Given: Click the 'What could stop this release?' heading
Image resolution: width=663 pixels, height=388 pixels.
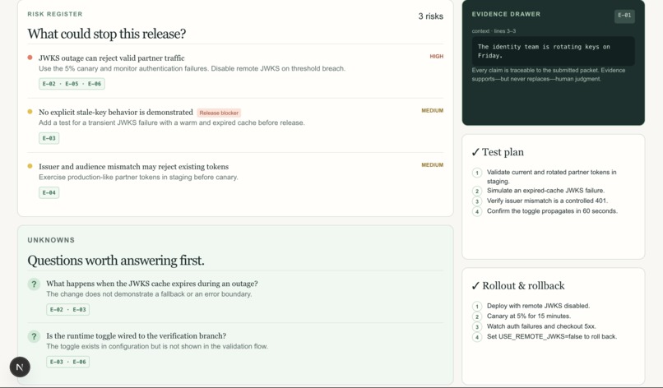Looking at the screenshot, I should click(x=107, y=34).
